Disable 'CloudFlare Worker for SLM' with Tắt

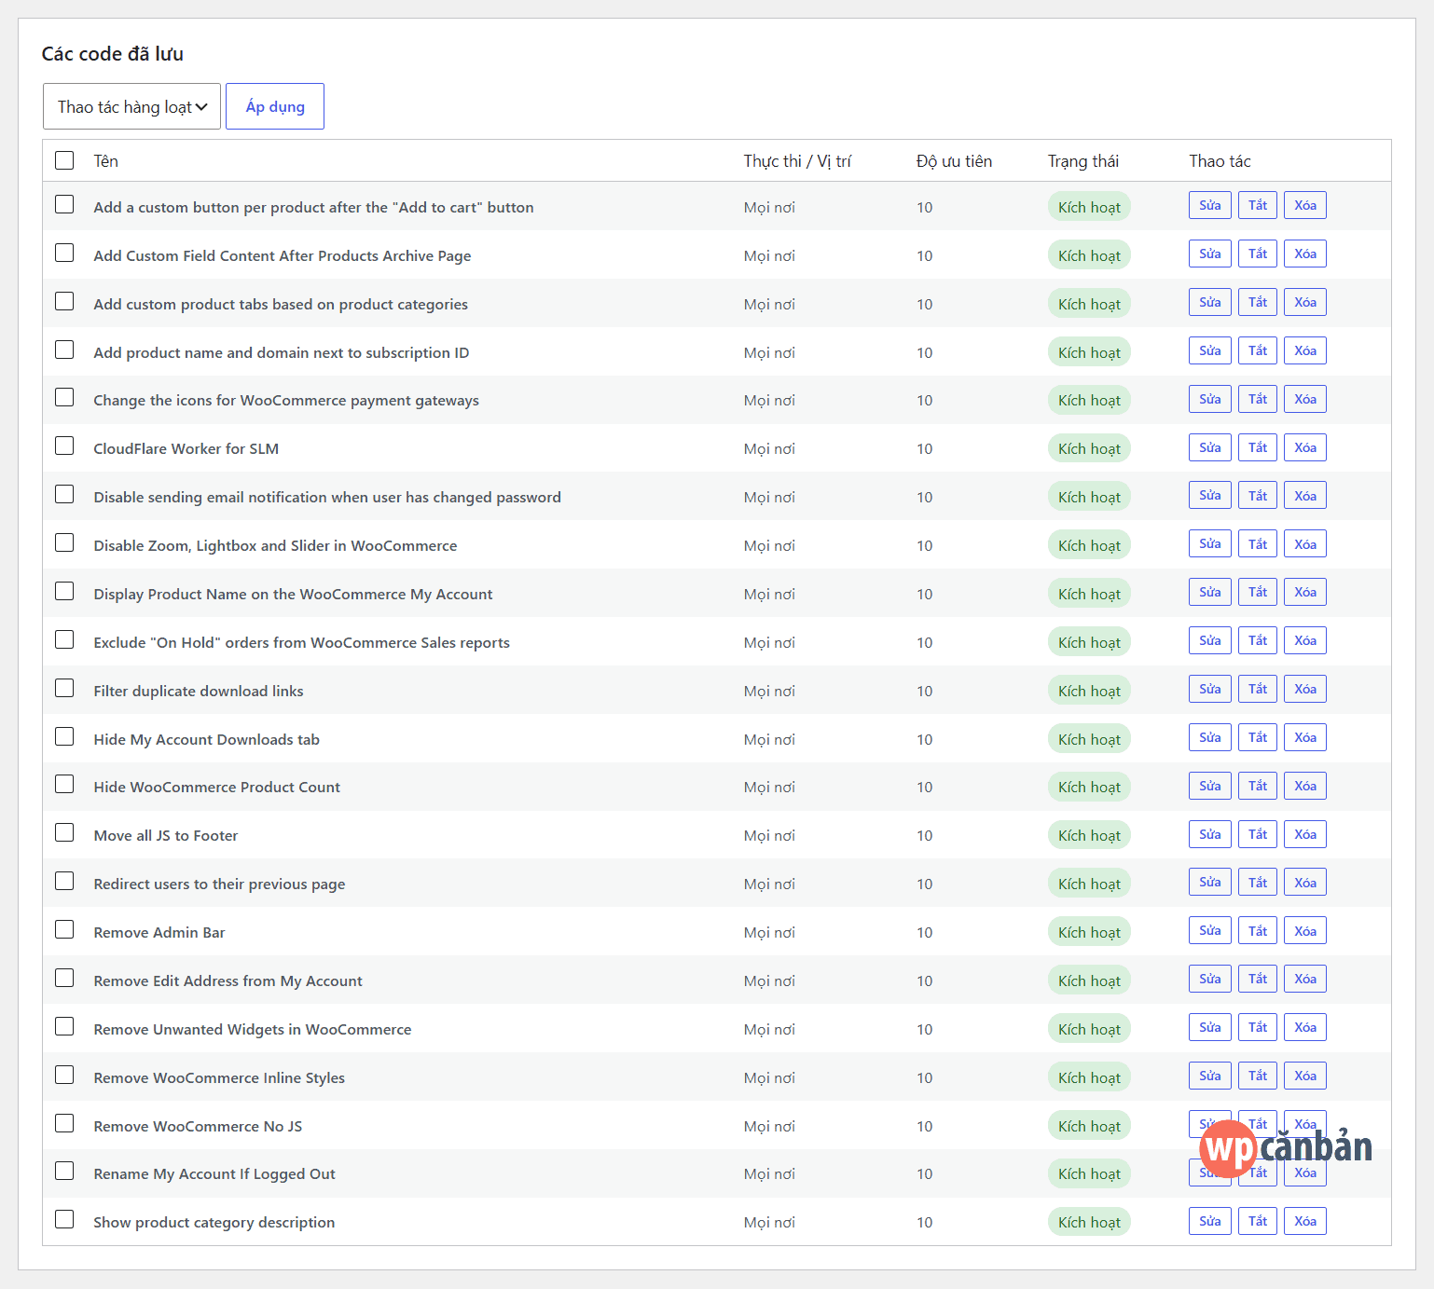tap(1258, 447)
